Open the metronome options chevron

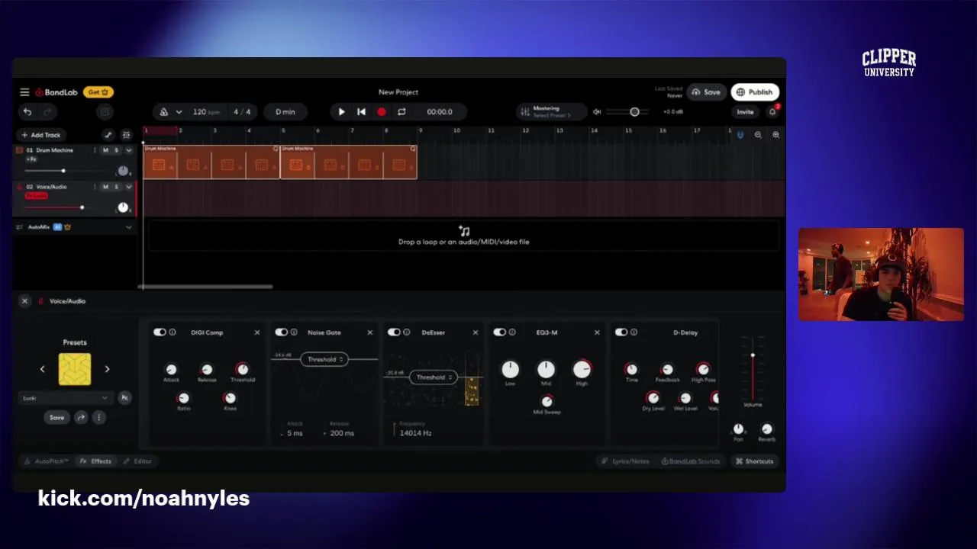click(x=179, y=112)
